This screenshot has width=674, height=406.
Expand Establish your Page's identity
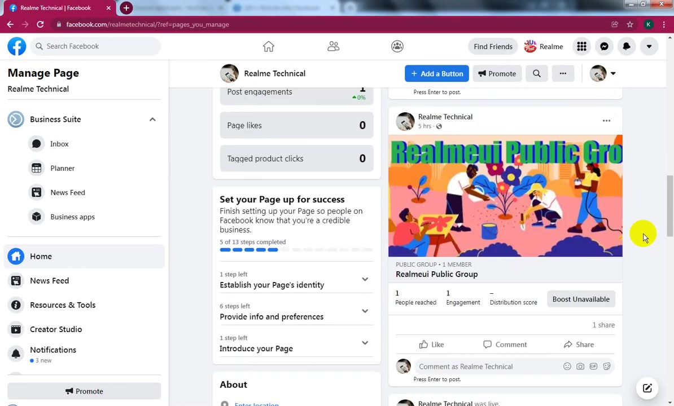pos(365,279)
